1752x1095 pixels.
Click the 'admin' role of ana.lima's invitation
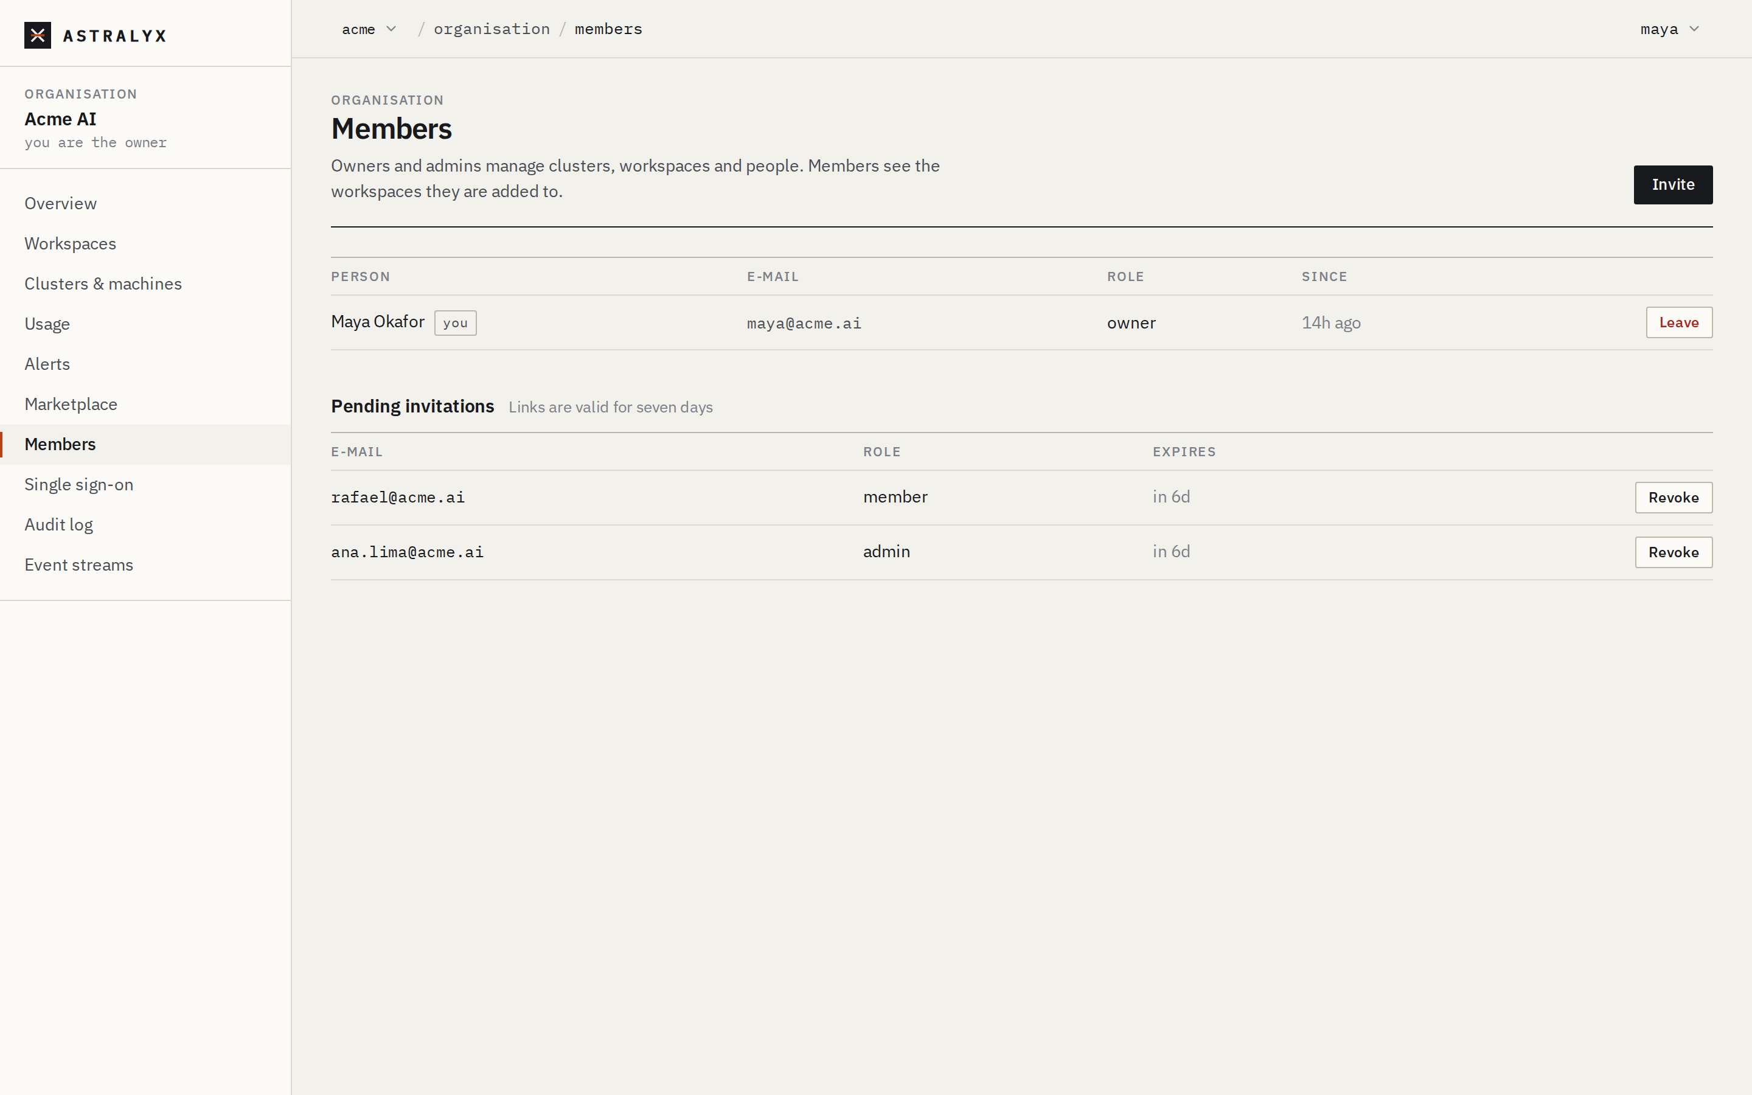[x=886, y=552]
